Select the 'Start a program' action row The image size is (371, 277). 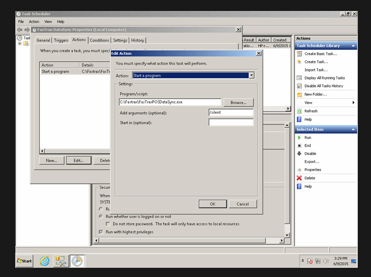coord(75,71)
